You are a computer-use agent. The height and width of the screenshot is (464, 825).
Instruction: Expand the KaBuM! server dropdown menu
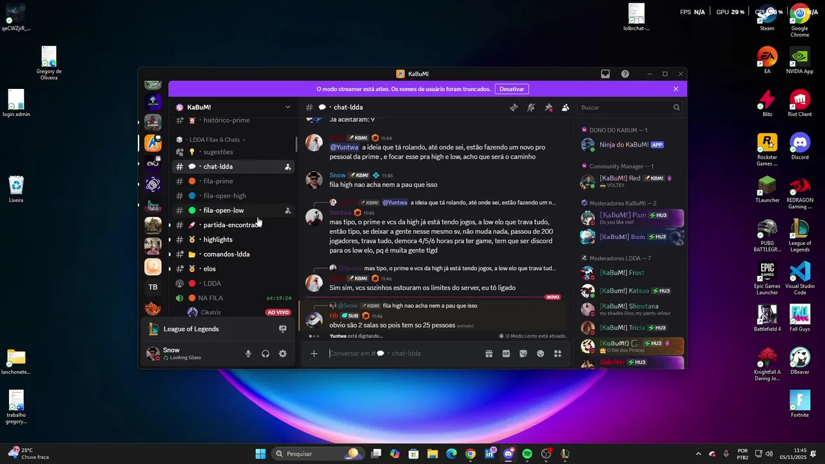tap(287, 108)
